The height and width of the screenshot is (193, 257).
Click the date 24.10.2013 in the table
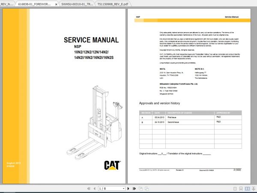pyautogui.click(x=159, y=122)
